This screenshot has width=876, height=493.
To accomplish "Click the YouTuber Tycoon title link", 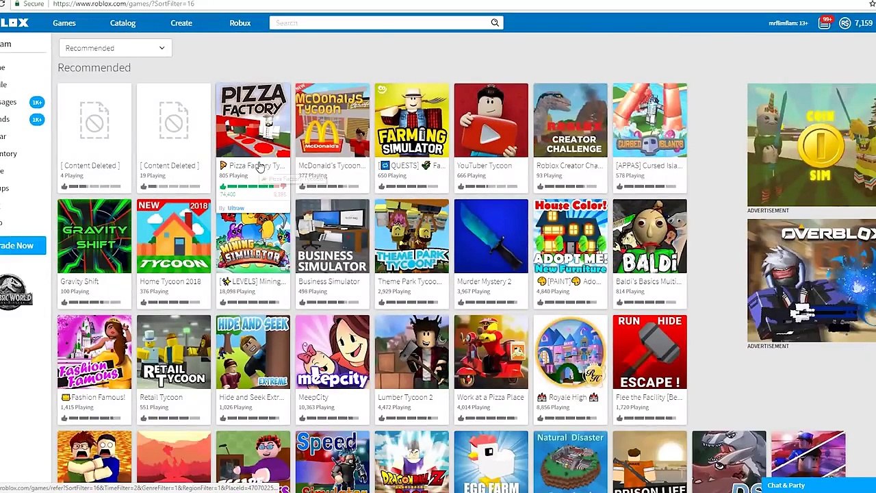I will click(484, 166).
